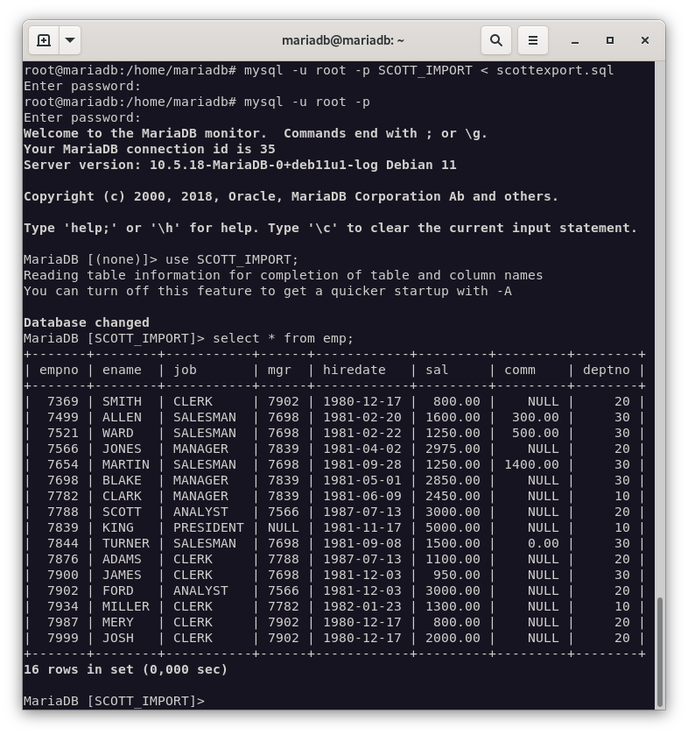Close the terminal window
Screen dimensions: 688x735
[x=645, y=40]
